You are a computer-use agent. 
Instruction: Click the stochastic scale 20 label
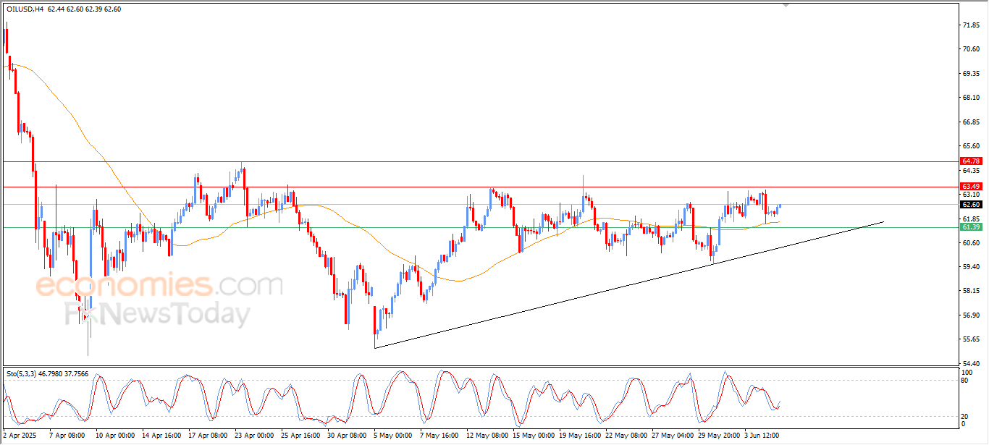(966, 416)
